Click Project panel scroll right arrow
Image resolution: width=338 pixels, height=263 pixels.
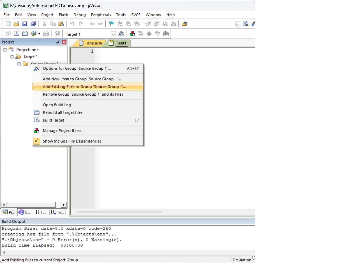coord(64,205)
